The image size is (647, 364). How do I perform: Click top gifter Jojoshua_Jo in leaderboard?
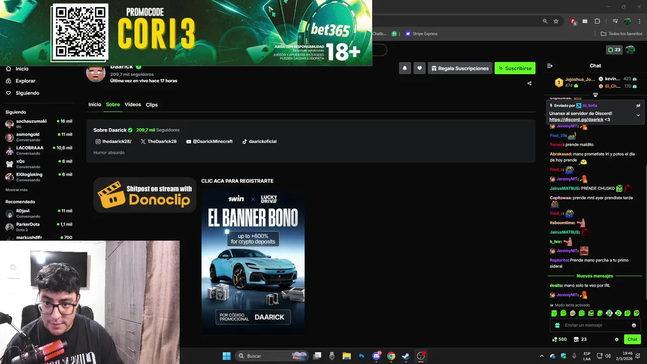pyautogui.click(x=580, y=79)
